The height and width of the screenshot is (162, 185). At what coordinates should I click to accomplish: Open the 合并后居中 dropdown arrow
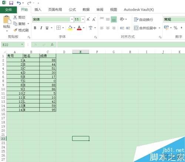click(159, 28)
